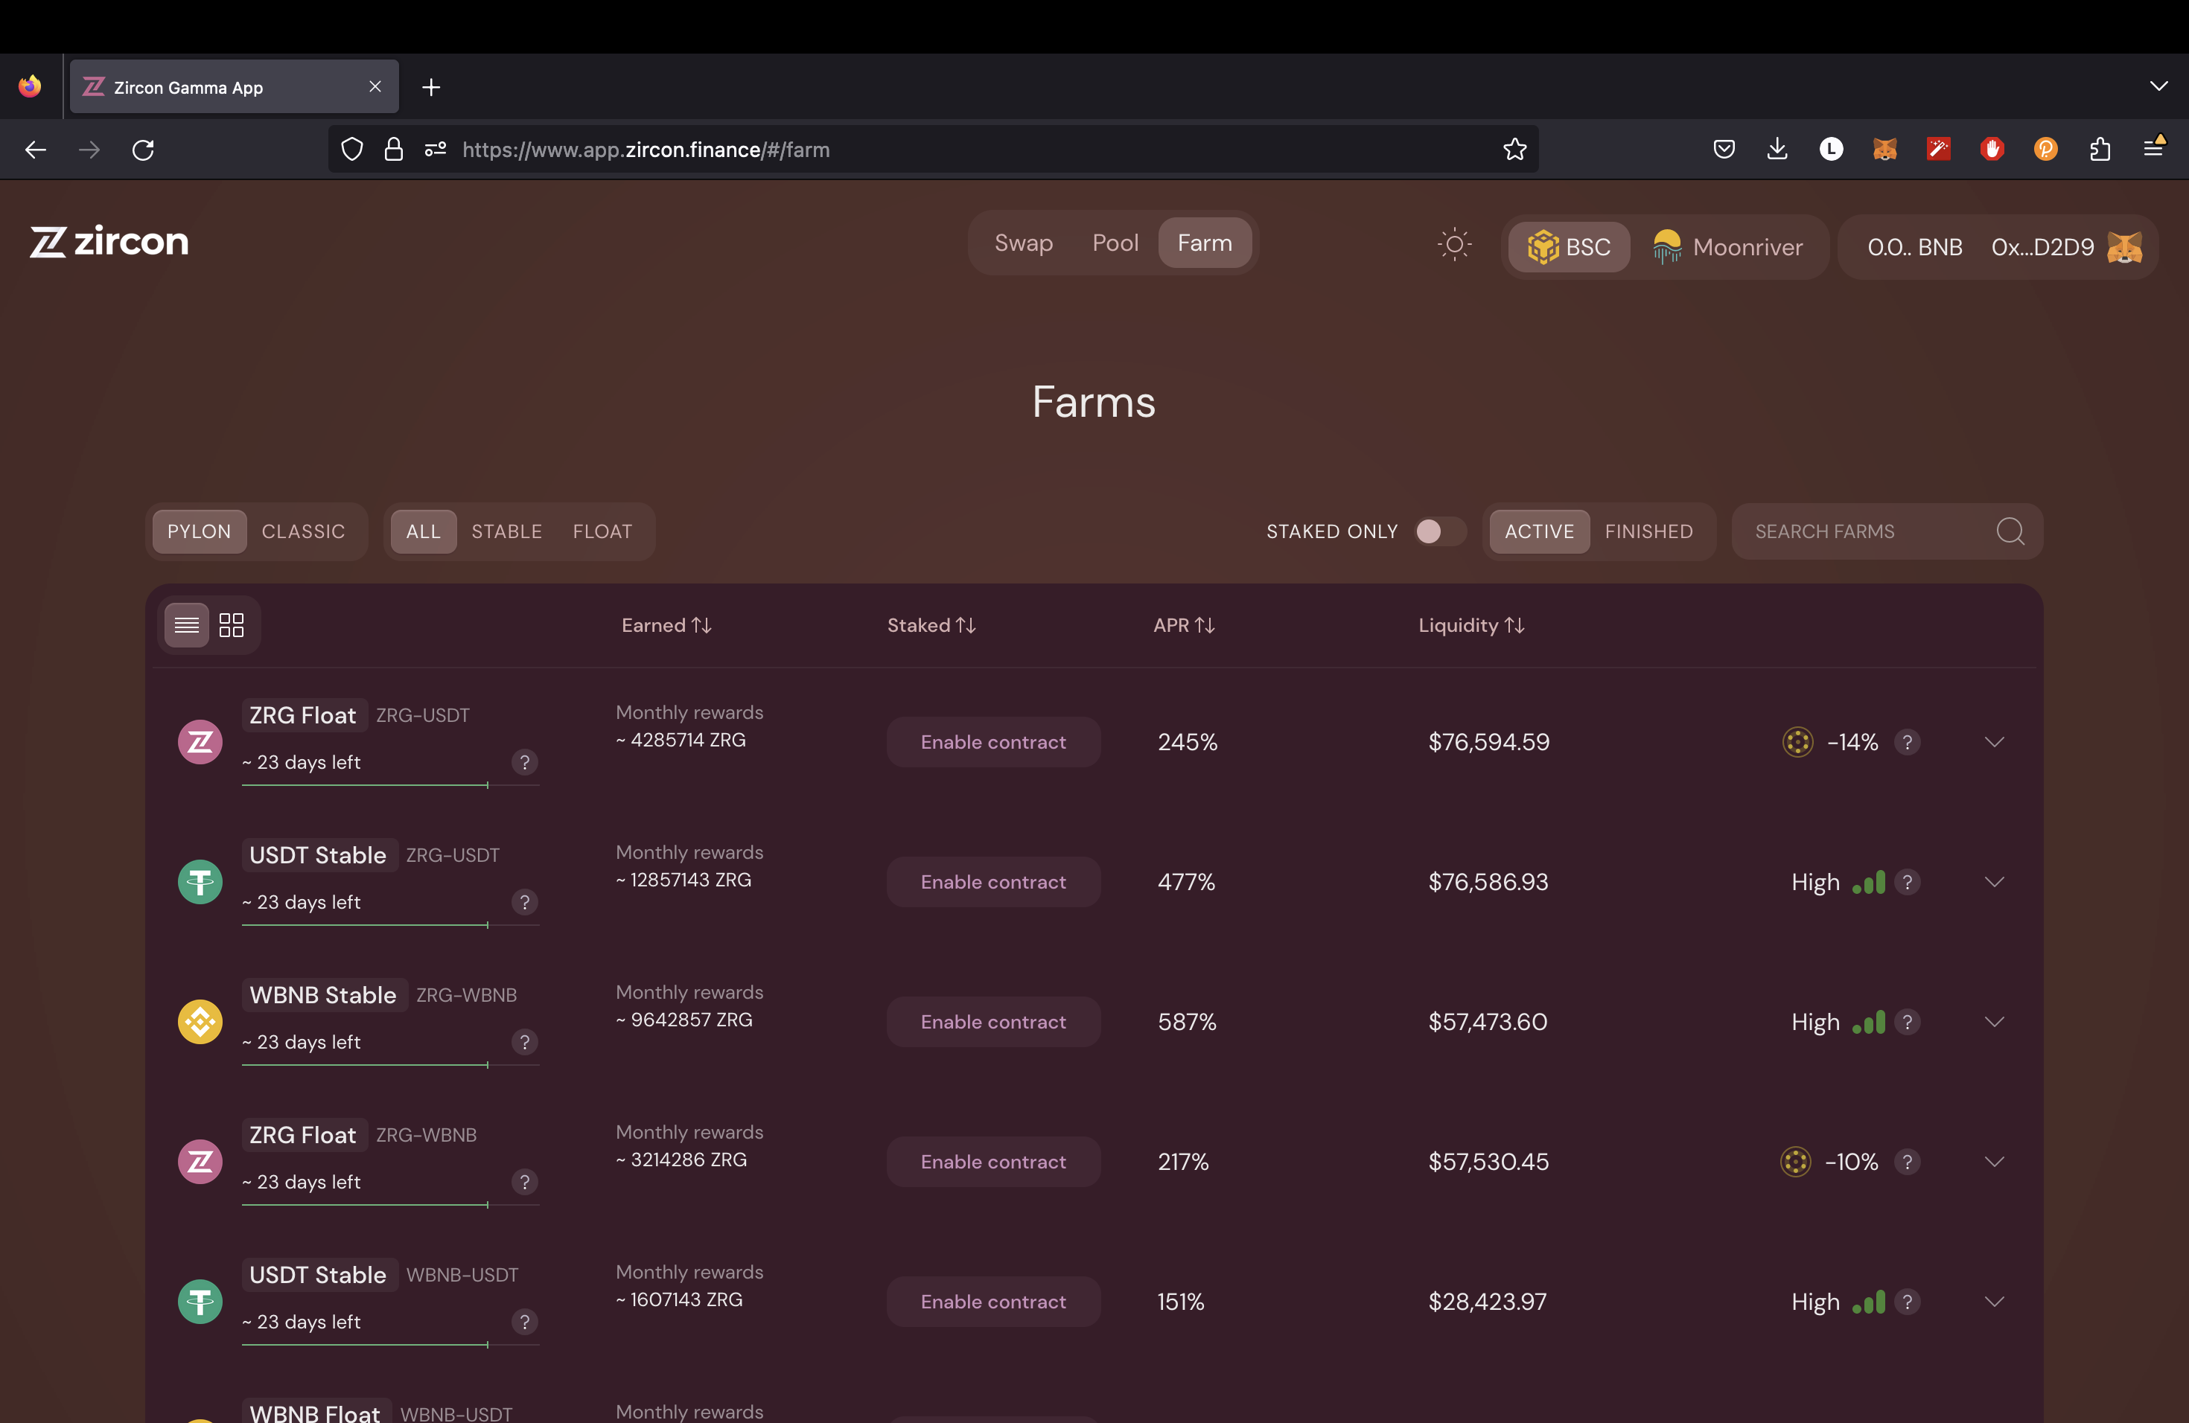Expand the ZRG Float ZRG-USDT farm row

pyautogui.click(x=1995, y=742)
